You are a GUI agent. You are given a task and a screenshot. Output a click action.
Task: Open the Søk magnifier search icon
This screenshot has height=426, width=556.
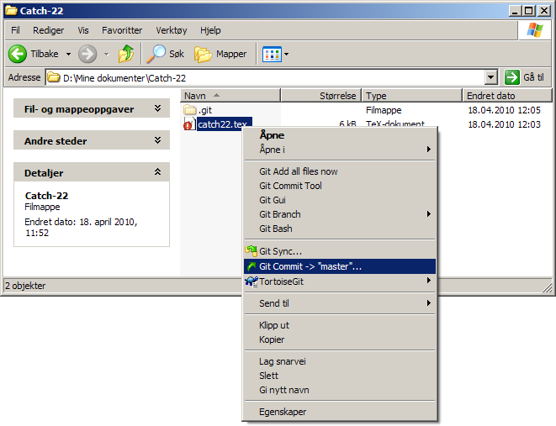(156, 54)
